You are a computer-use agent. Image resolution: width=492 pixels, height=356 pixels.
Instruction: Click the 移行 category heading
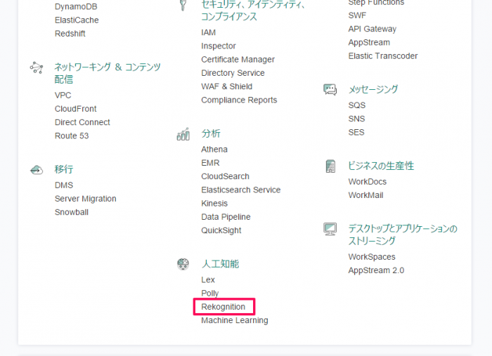(64, 169)
